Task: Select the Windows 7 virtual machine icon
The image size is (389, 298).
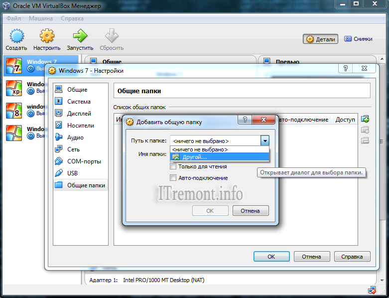Action: pyautogui.click(x=14, y=66)
